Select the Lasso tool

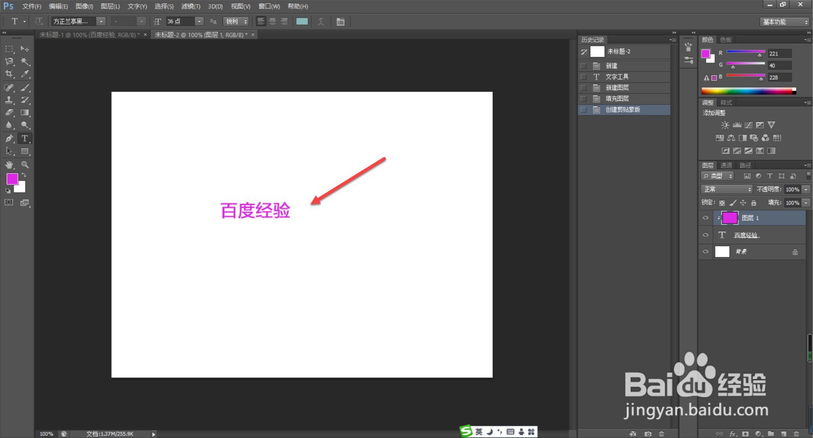[x=9, y=61]
